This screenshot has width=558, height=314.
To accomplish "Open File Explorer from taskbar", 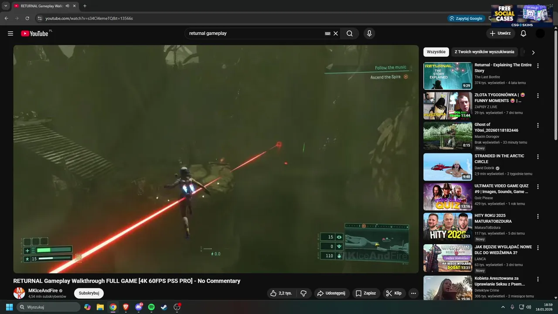I will coord(100,307).
